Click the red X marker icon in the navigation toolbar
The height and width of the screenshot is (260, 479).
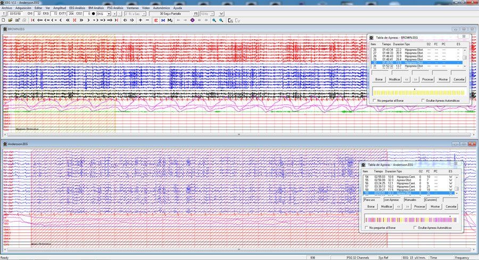point(75,20)
